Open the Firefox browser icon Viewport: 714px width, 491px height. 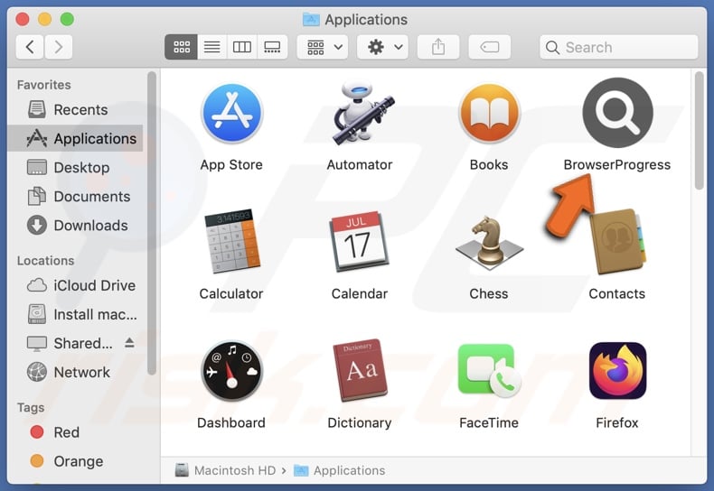[617, 371]
